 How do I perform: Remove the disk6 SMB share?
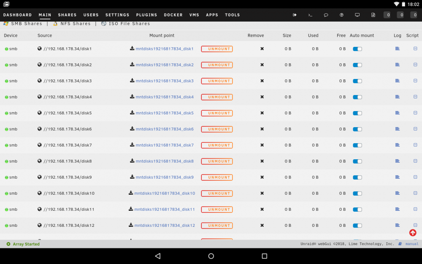(x=262, y=129)
